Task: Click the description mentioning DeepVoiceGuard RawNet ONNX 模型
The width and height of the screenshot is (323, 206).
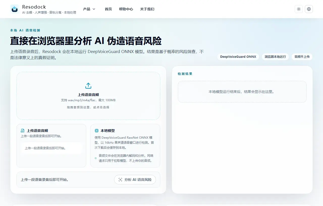Action: [125, 142]
